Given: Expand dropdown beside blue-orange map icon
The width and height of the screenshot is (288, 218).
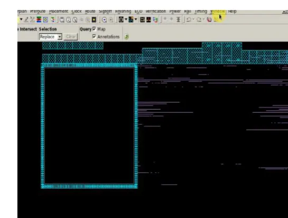Looking at the screenshot, I should pos(136,19).
